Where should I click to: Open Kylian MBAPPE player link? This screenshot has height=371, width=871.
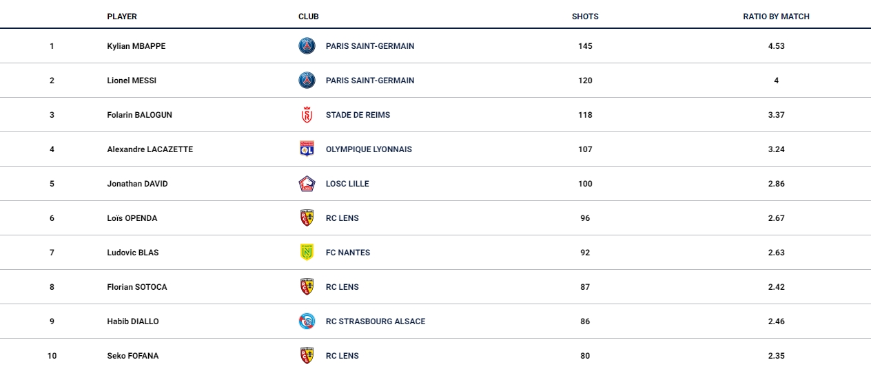[136, 46]
